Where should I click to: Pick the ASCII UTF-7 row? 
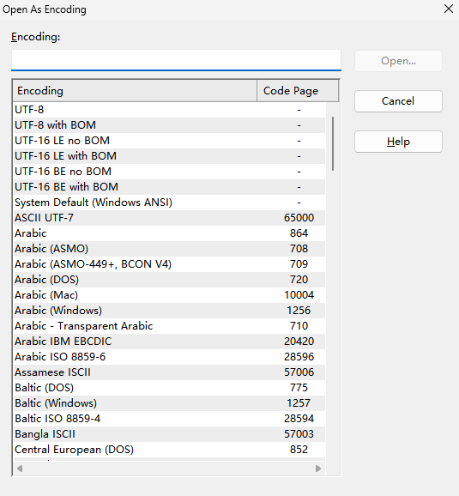click(x=169, y=218)
